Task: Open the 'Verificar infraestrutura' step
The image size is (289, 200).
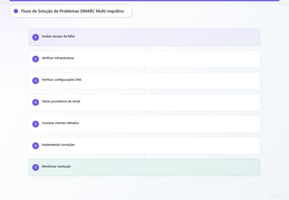Action: click(x=144, y=59)
